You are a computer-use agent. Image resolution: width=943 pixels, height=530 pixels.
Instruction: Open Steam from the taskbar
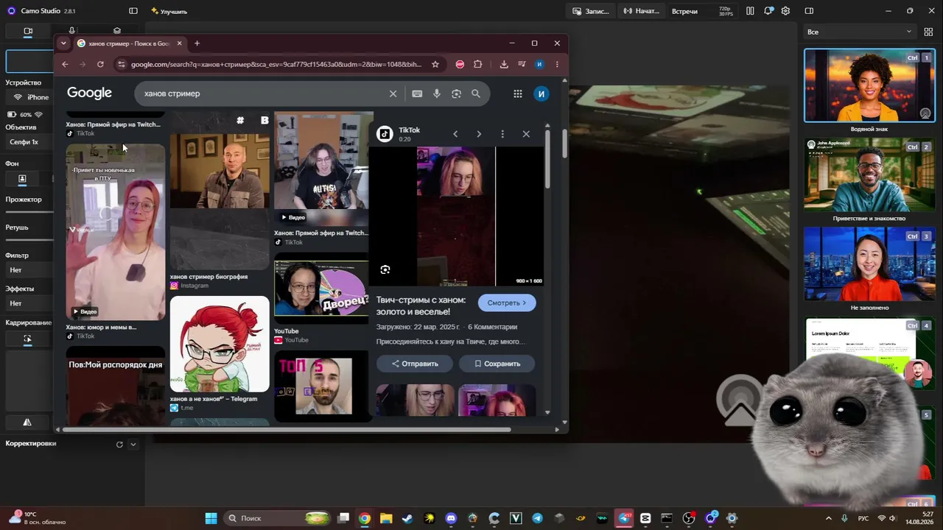pyautogui.click(x=407, y=518)
